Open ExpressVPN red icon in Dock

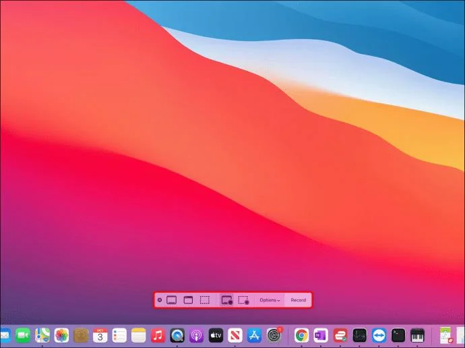(x=340, y=335)
